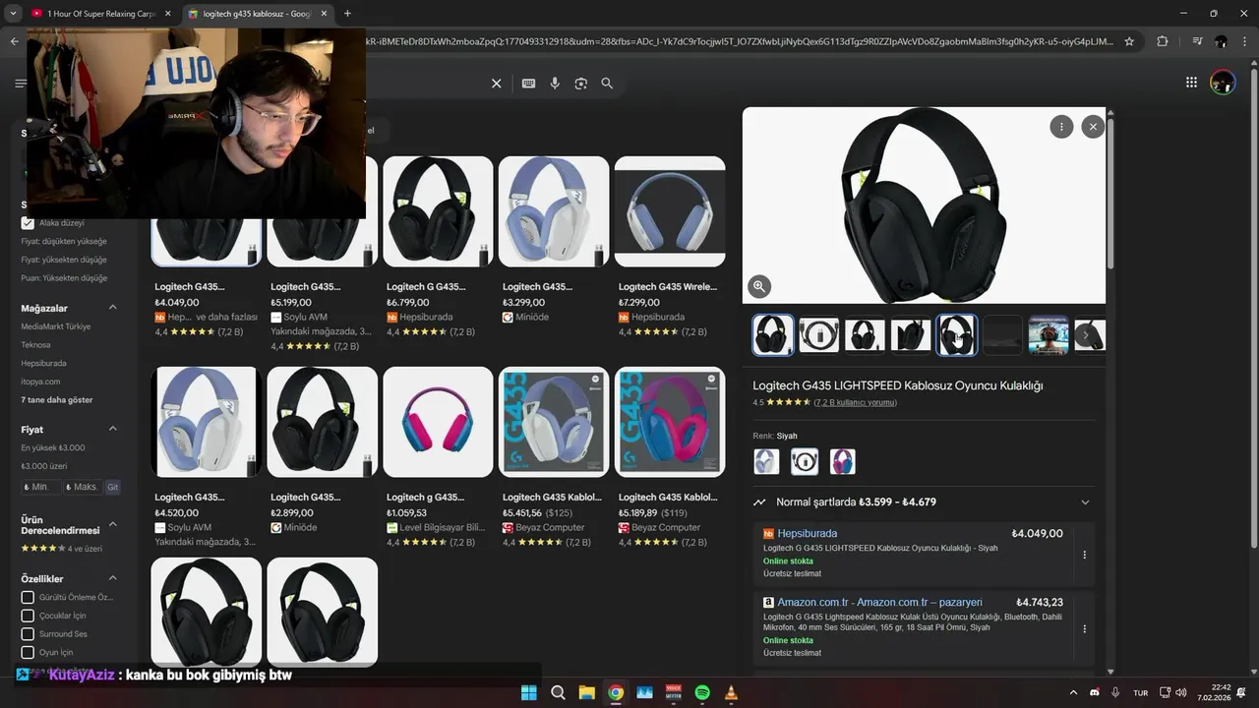Viewport: 1259px width, 708px height.
Task: Collapse the Ürün Derecelendirmesi section
Action: click(x=112, y=524)
